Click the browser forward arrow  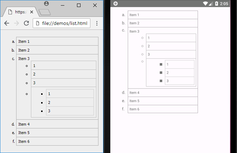pos(17,23)
